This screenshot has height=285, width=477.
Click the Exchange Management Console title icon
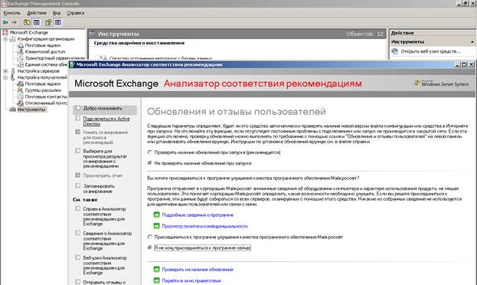tap(4, 4)
